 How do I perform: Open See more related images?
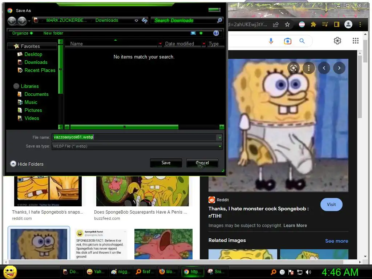[x=337, y=241]
